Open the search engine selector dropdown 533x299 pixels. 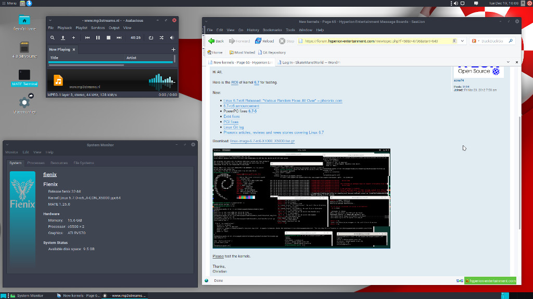(x=476, y=41)
